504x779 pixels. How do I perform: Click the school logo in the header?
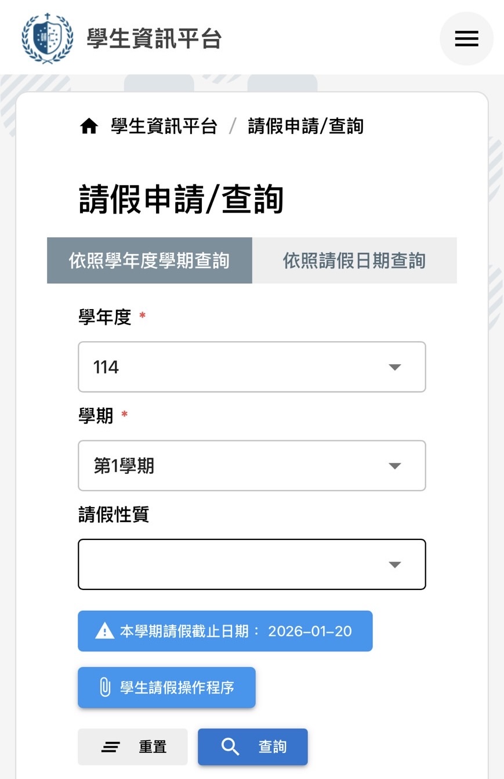[47, 38]
